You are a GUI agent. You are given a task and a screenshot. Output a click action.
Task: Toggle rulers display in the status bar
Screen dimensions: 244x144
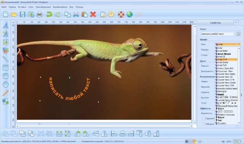[x=194, y=141]
